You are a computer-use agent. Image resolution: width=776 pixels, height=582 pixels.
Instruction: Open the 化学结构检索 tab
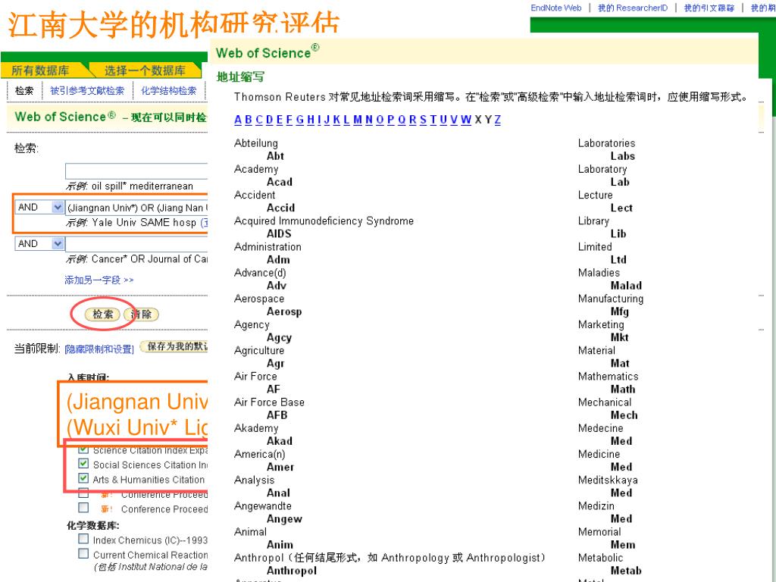169,91
